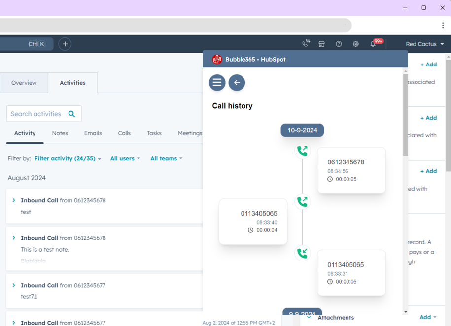Switch to the Overview tab

click(x=24, y=83)
